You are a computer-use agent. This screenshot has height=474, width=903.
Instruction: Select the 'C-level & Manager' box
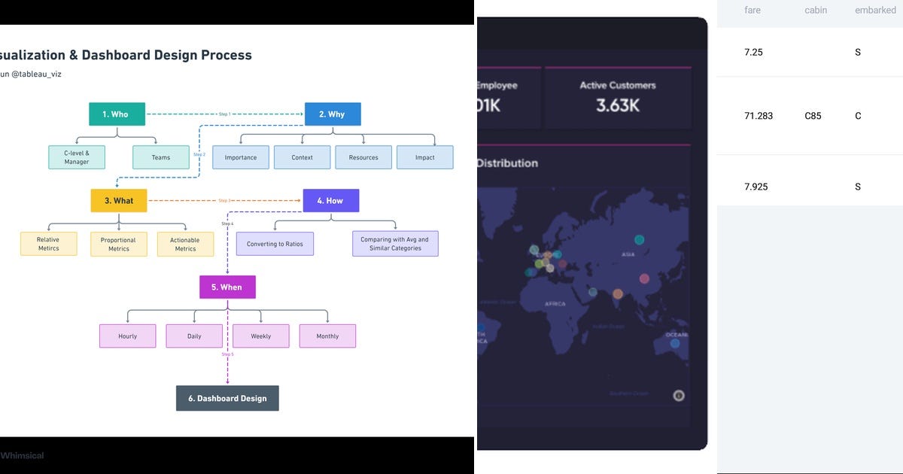[76, 156]
